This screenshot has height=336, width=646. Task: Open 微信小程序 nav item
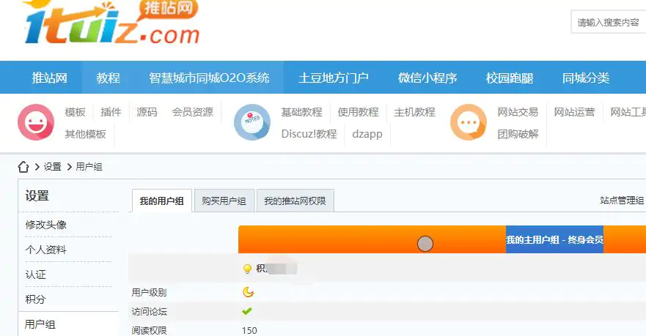(x=427, y=78)
